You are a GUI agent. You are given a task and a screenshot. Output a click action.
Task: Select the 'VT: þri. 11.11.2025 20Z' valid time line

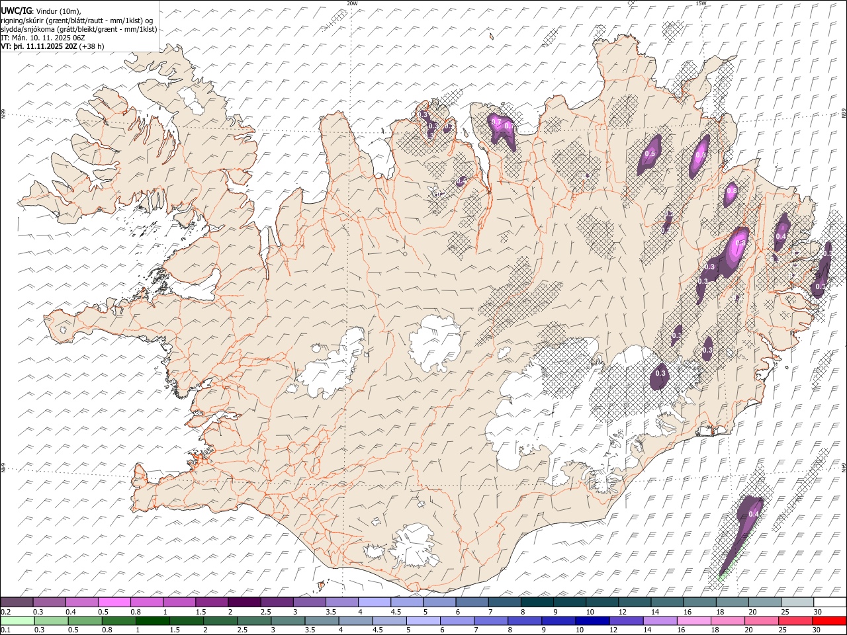pyautogui.click(x=39, y=46)
